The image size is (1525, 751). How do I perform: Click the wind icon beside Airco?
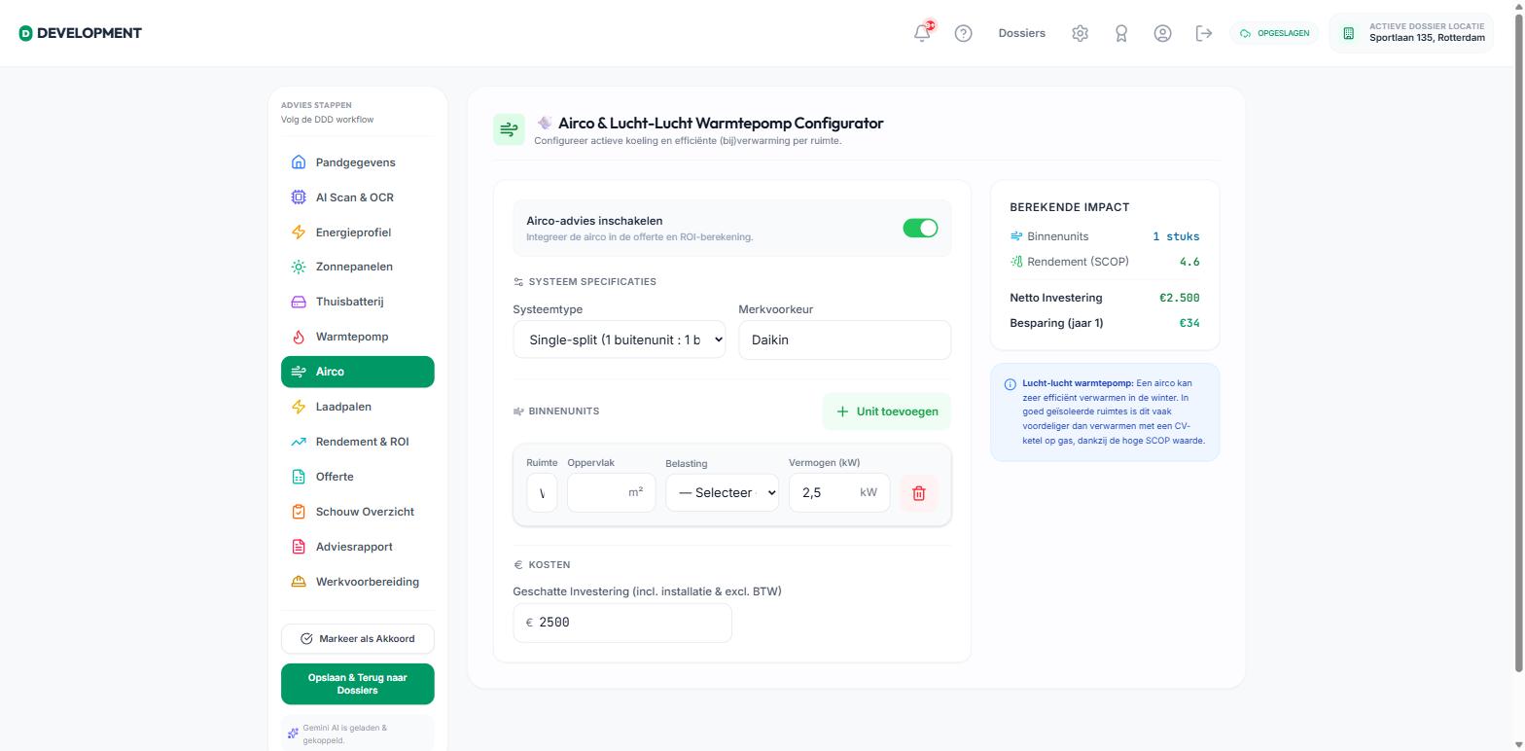tap(299, 372)
